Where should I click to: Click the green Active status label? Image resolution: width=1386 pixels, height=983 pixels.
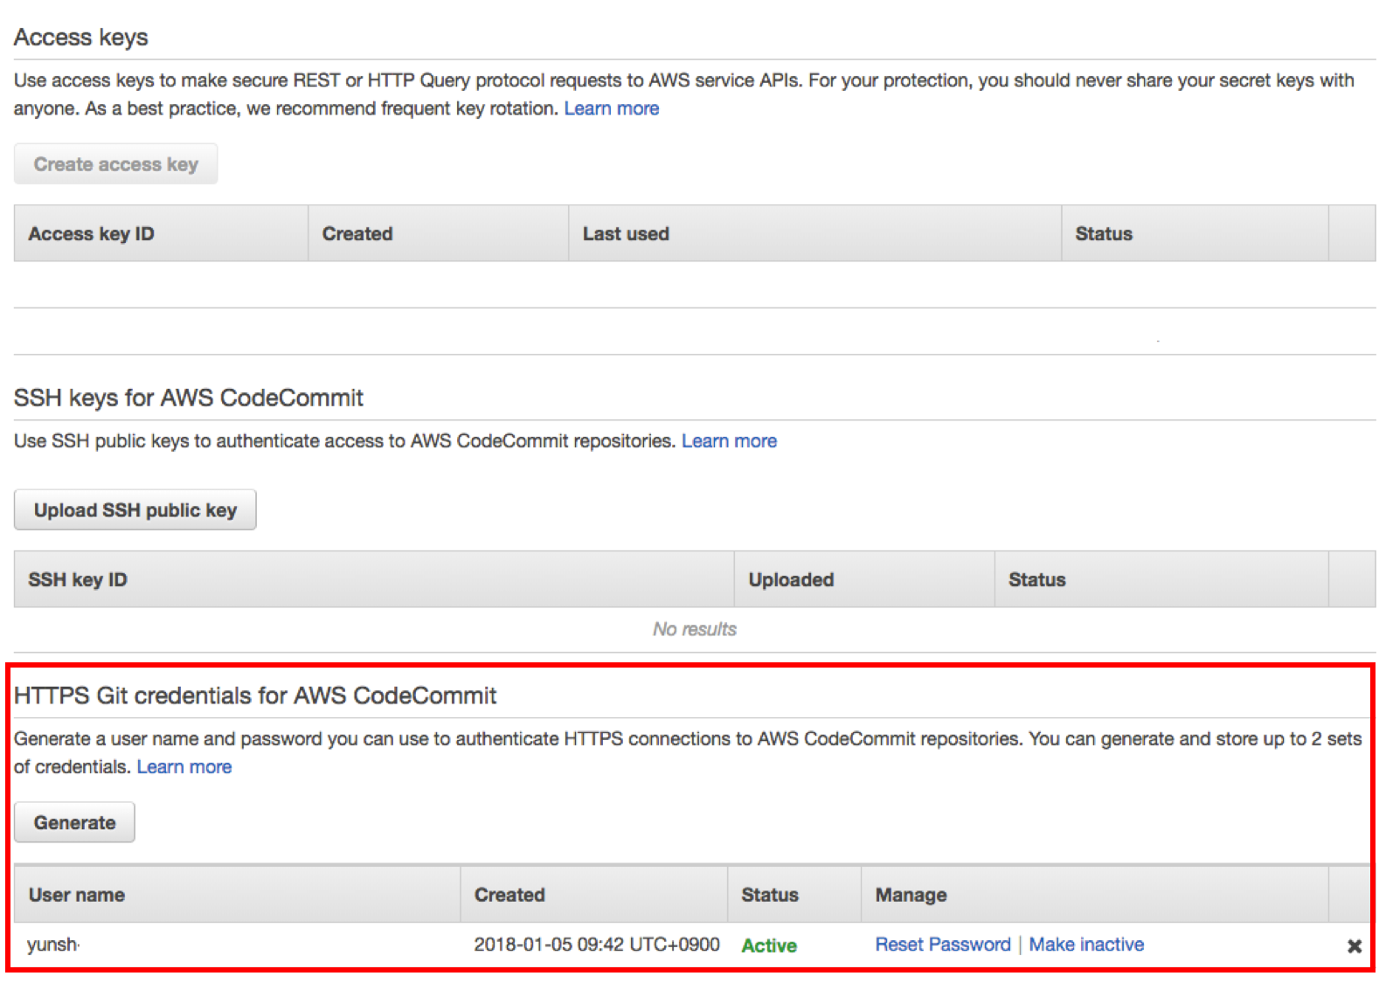coord(768,945)
